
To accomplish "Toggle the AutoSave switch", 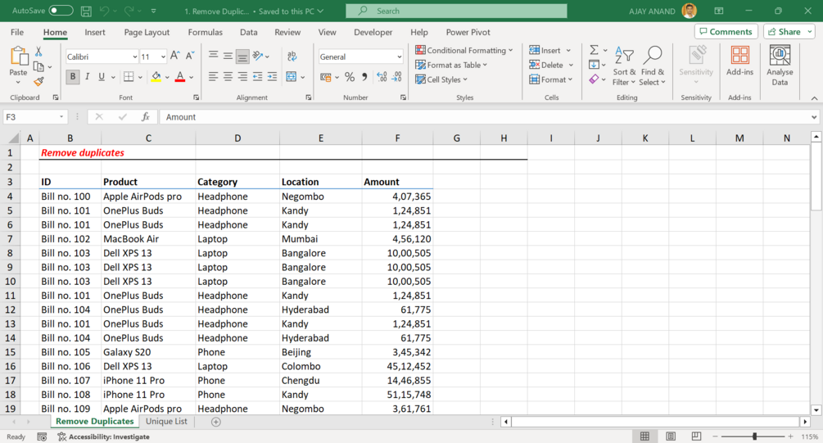I will tap(61, 11).
